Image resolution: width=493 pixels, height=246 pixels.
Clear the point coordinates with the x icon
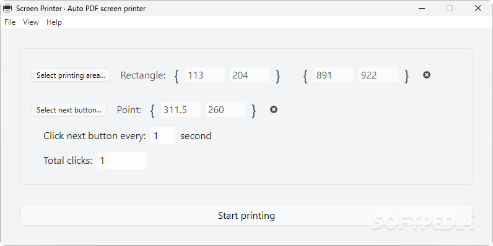(274, 109)
